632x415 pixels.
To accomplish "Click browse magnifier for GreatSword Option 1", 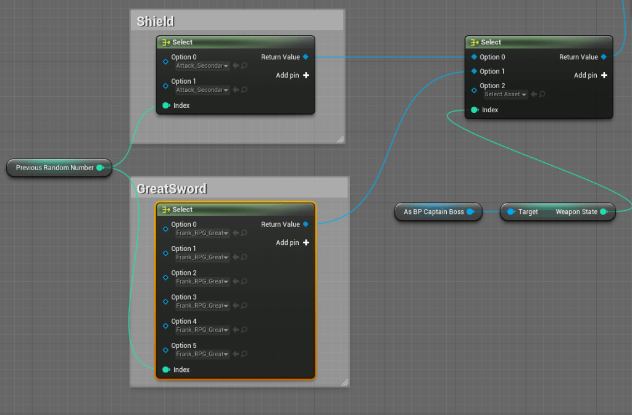I will coord(244,257).
